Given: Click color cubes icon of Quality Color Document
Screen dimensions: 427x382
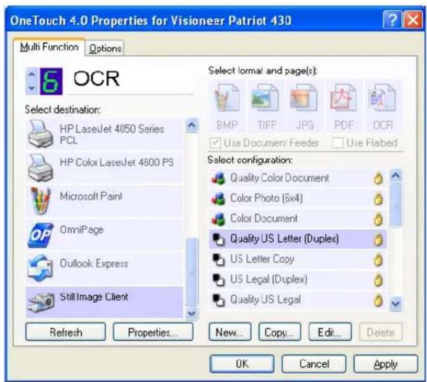Looking at the screenshot, I should click(x=219, y=178).
